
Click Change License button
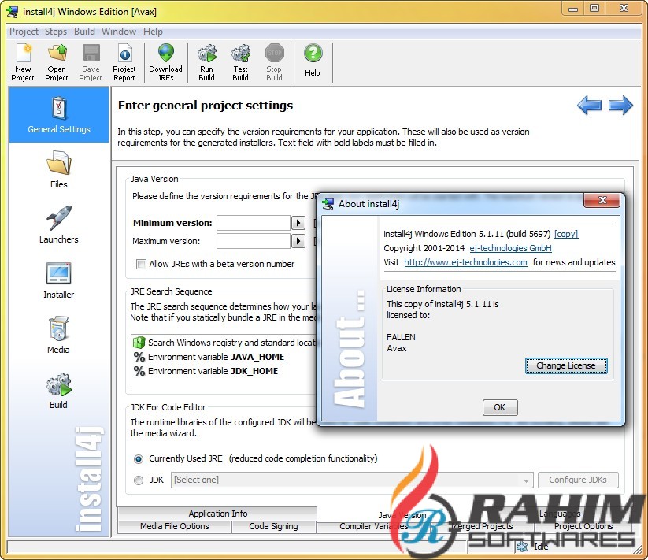pos(566,365)
